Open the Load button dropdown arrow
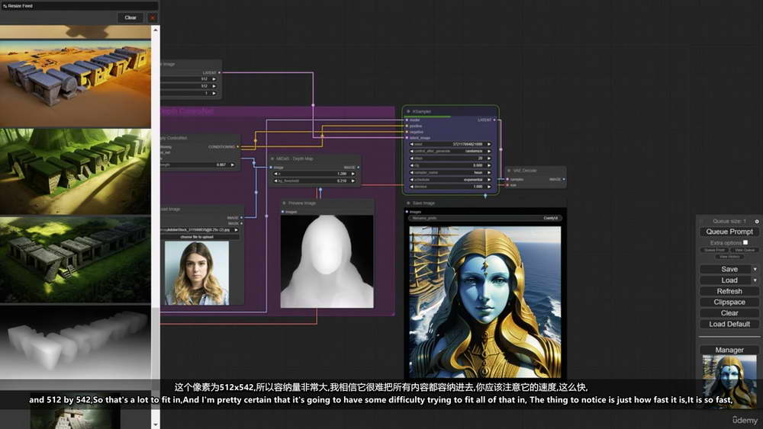This screenshot has height=429, width=763. tap(755, 280)
